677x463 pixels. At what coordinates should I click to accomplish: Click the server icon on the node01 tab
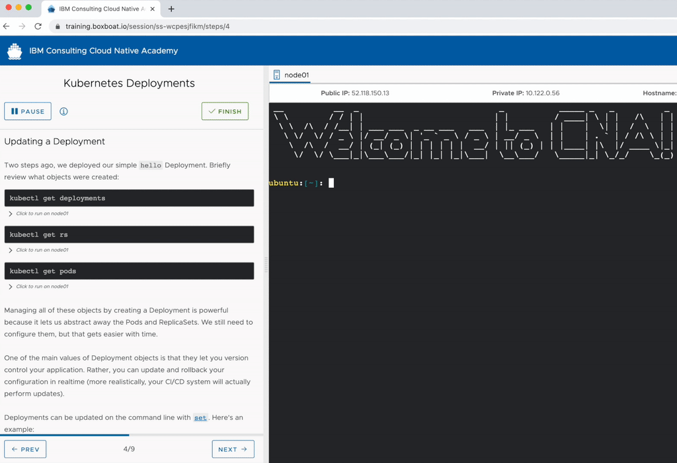point(276,75)
